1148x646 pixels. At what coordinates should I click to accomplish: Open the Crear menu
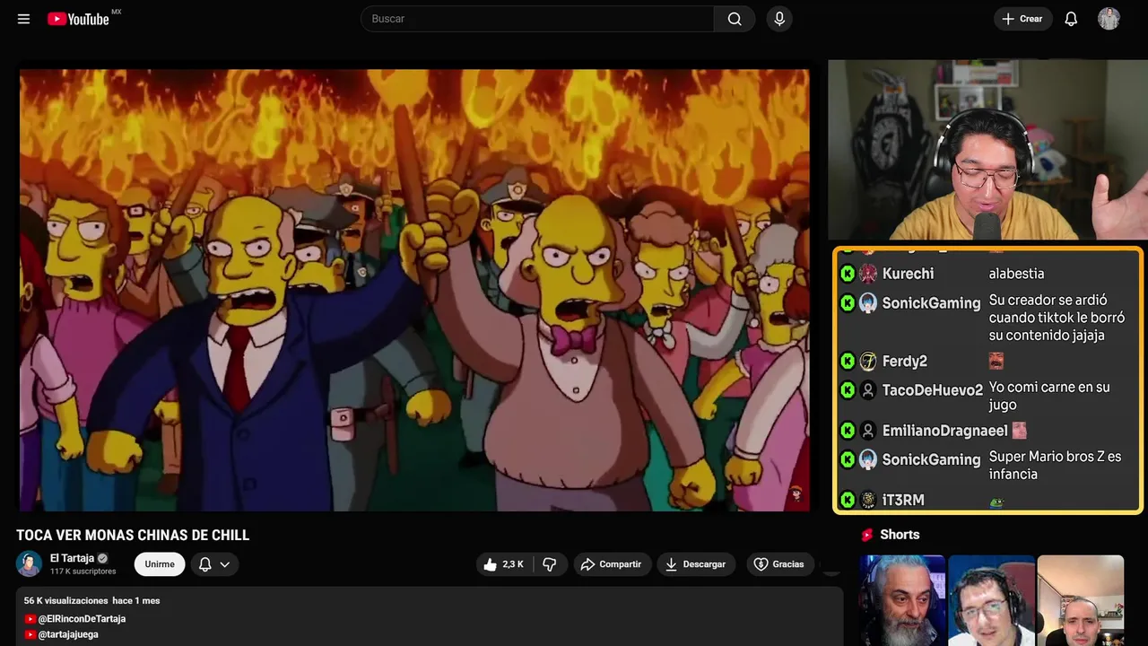1022,19
